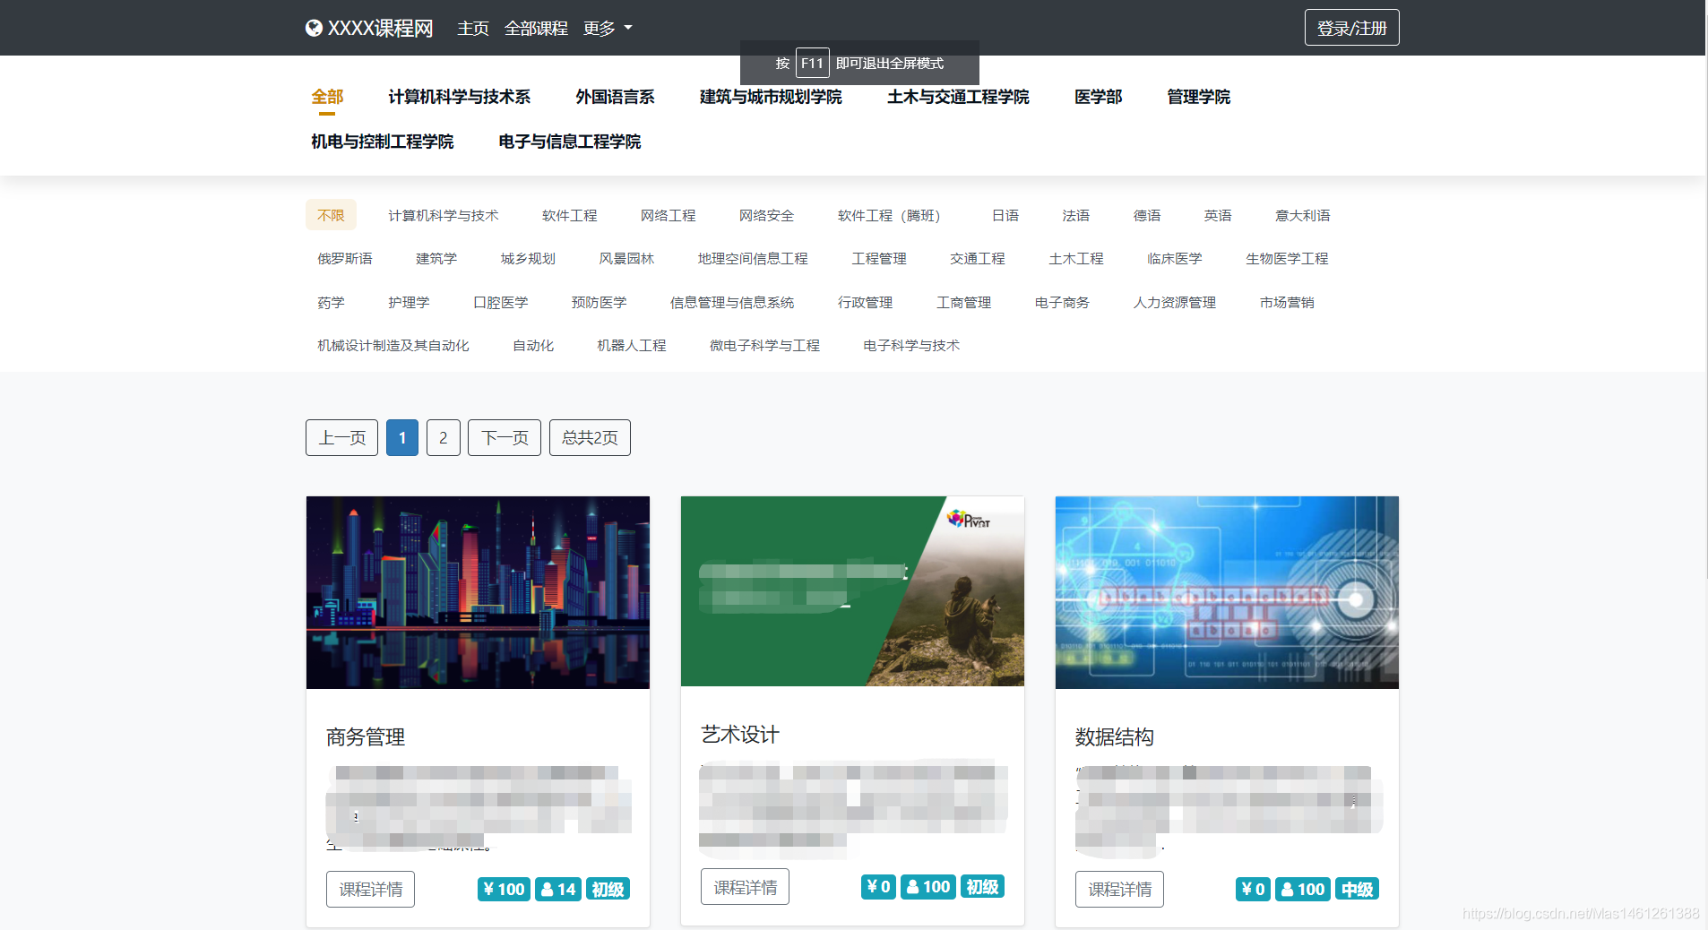Go to next page with 下一页
The image size is (1708, 930).
pos(505,437)
